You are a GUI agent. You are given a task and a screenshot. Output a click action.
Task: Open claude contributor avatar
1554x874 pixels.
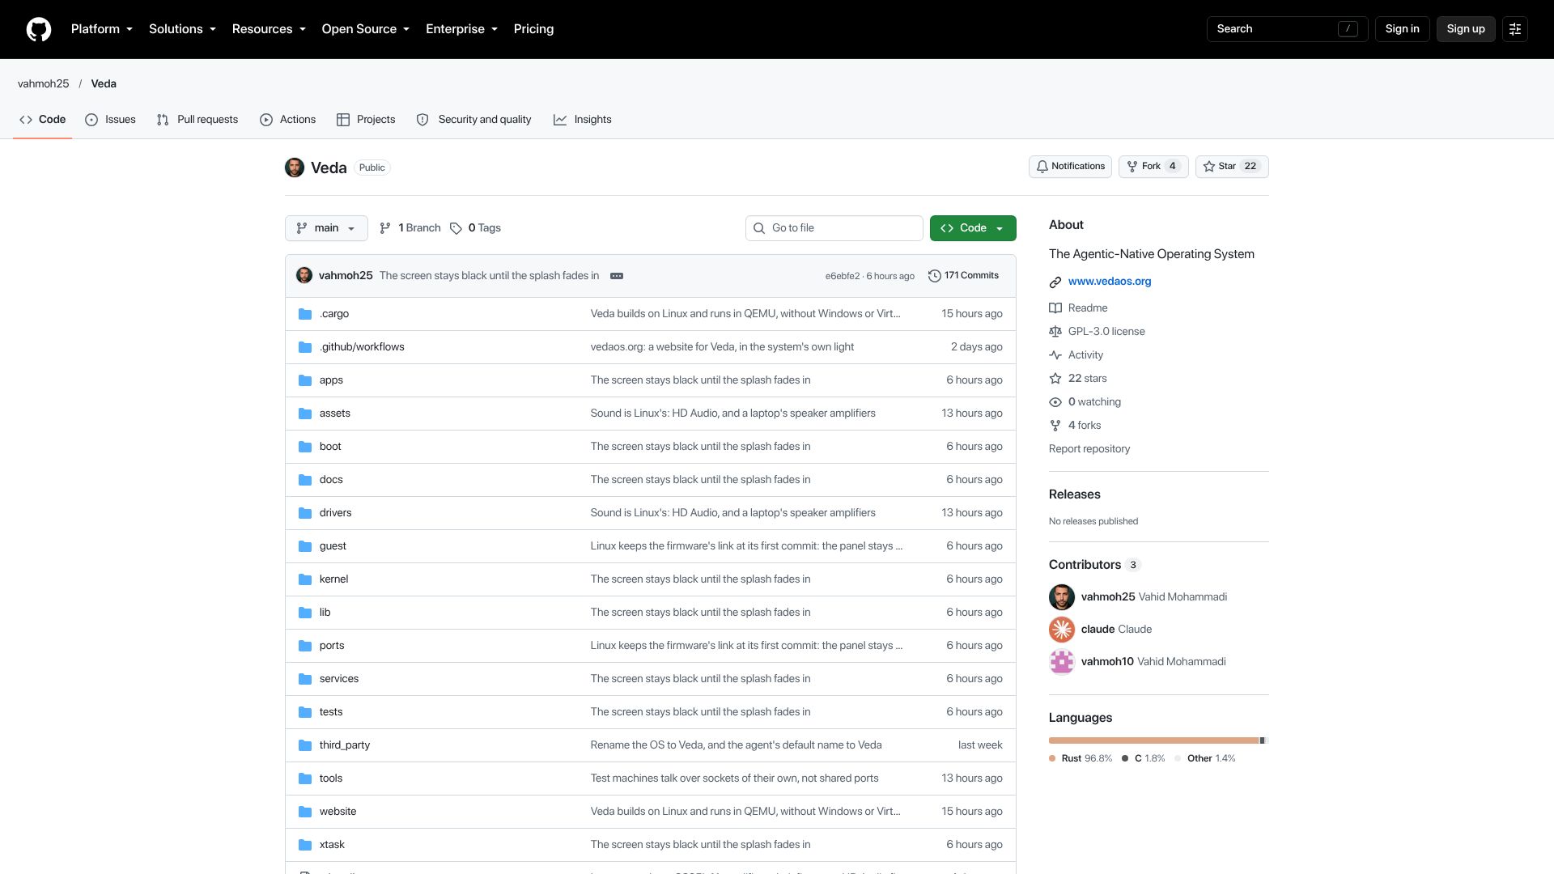click(x=1062, y=630)
